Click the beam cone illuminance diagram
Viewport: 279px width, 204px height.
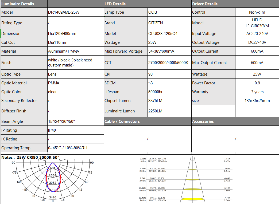185,179
